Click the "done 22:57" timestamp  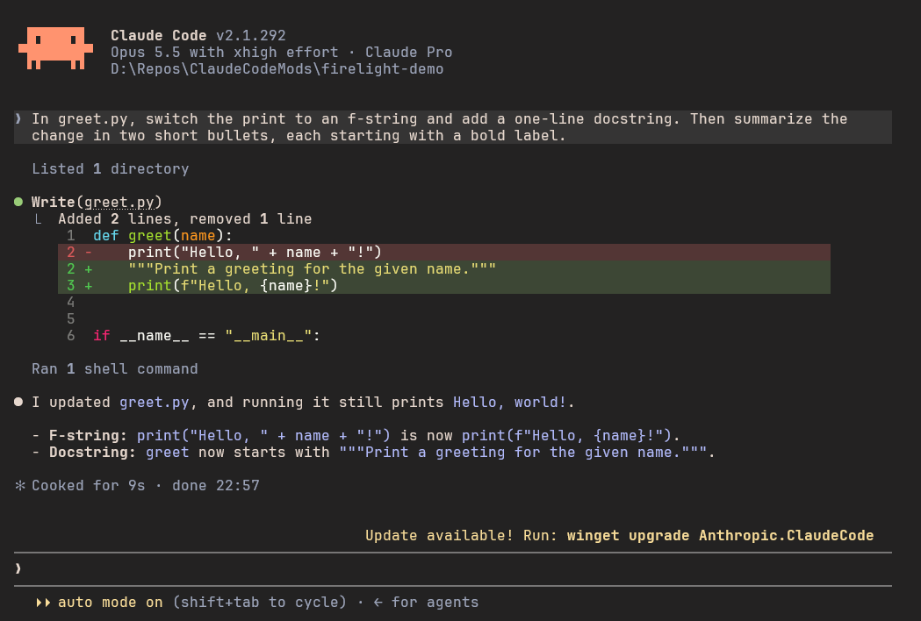point(216,486)
